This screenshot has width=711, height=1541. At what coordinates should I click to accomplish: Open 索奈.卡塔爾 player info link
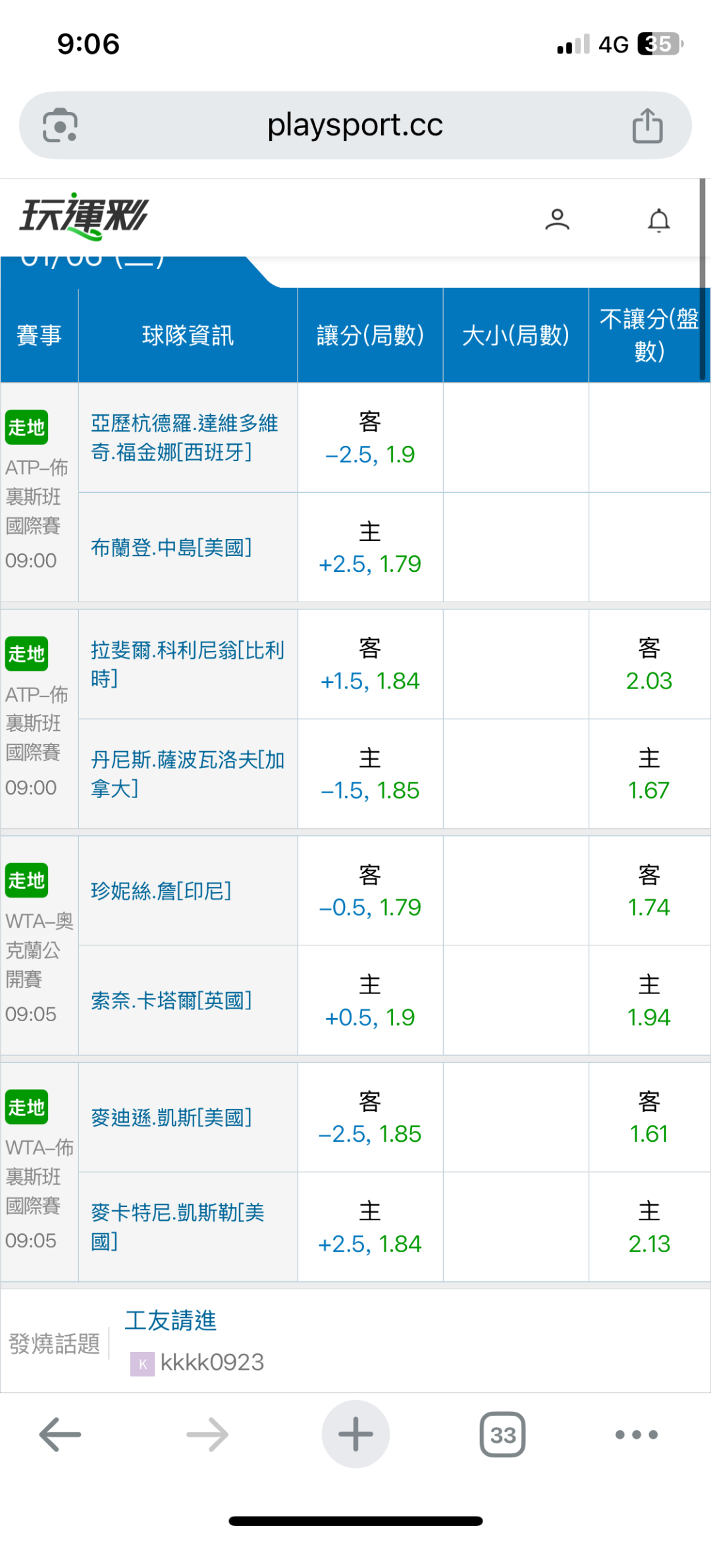coord(171,1001)
